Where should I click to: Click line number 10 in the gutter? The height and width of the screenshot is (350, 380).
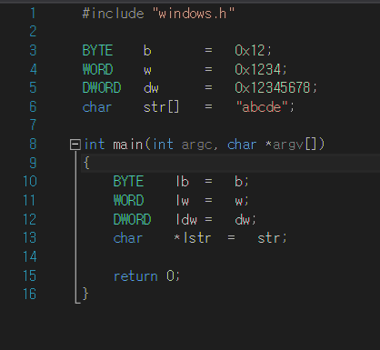[30, 182]
